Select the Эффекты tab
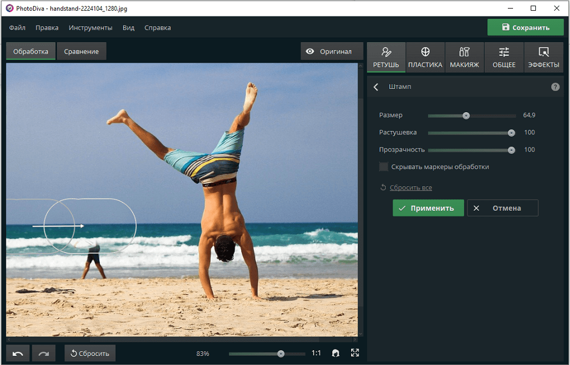This screenshot has height=365, width=570. (x=543, y=58)
